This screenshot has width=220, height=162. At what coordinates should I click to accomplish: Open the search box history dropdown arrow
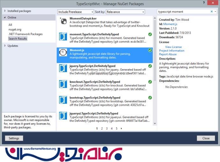click(x=215, y=12)
